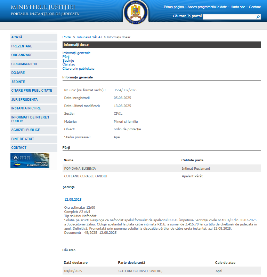This screenshot has width=267, height=277.
Task: Open BINE DE STIUT sidebar item
Action: pyautogui.click(x=34, y=139)
